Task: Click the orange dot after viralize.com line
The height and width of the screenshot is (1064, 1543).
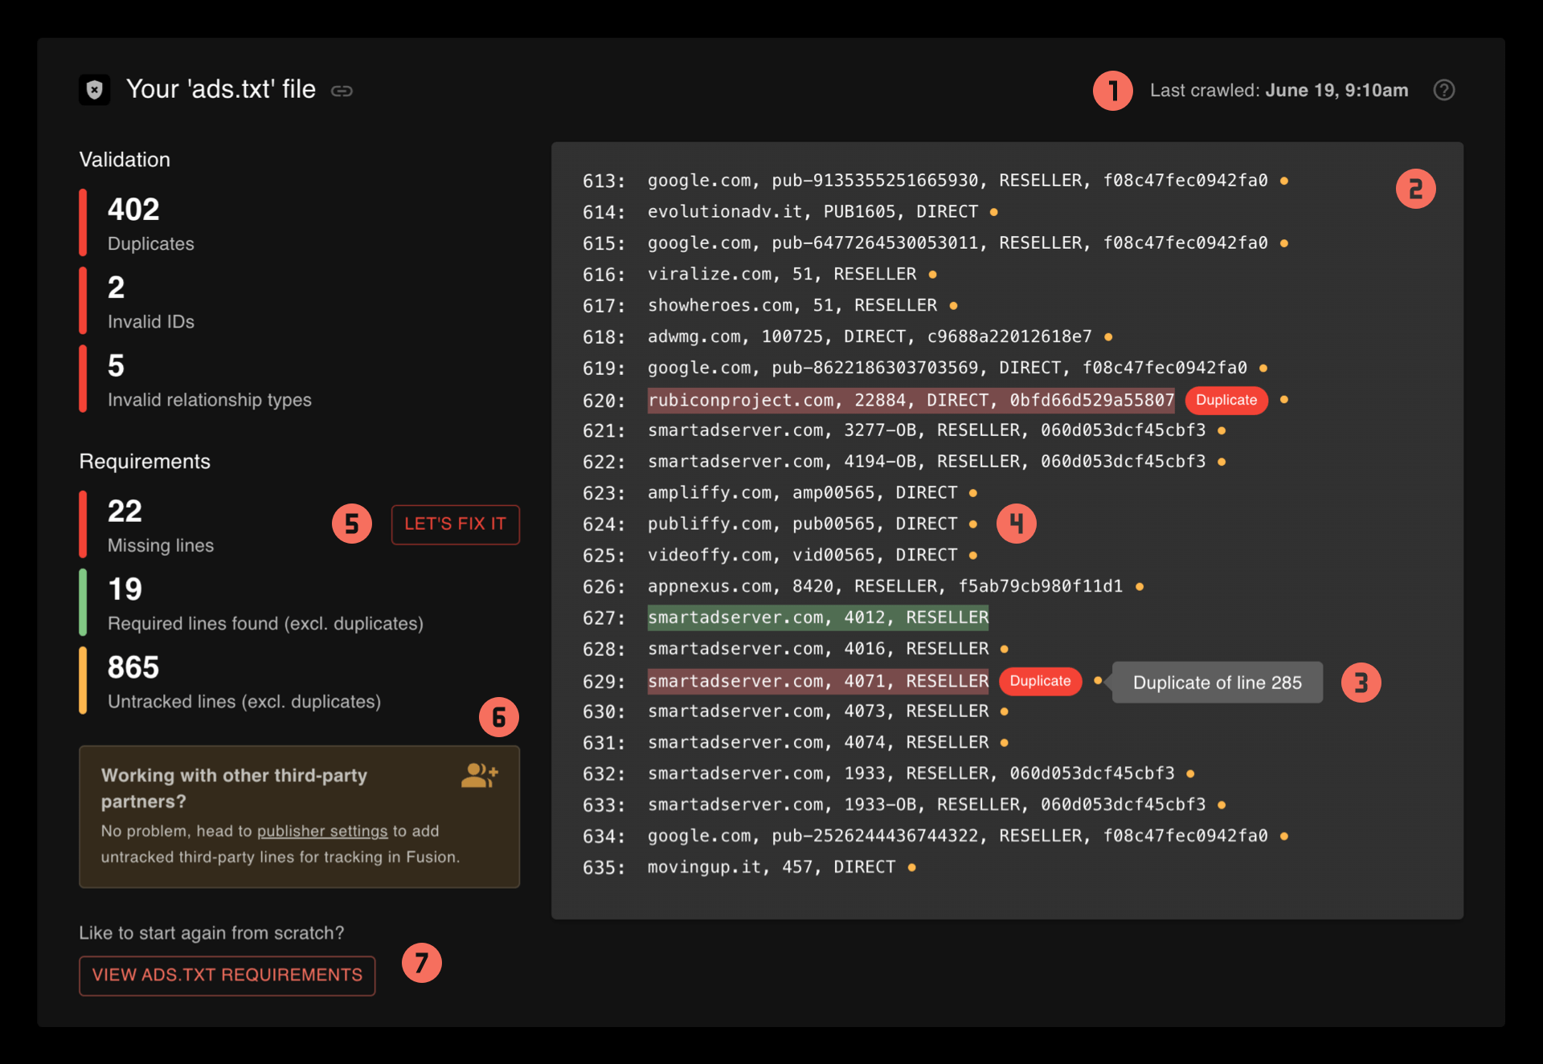Action: 932,275
